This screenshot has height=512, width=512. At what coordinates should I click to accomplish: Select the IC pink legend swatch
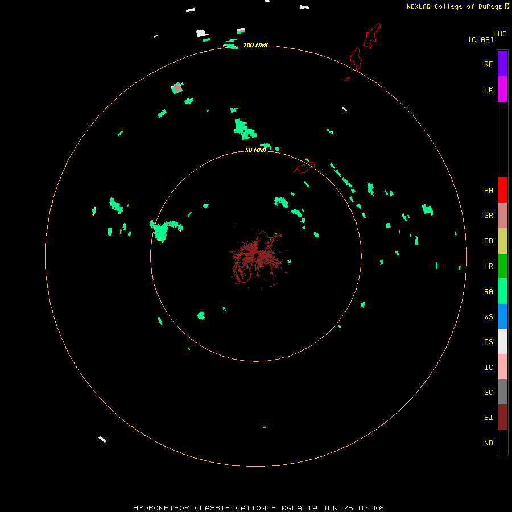(x=502, y=367)
